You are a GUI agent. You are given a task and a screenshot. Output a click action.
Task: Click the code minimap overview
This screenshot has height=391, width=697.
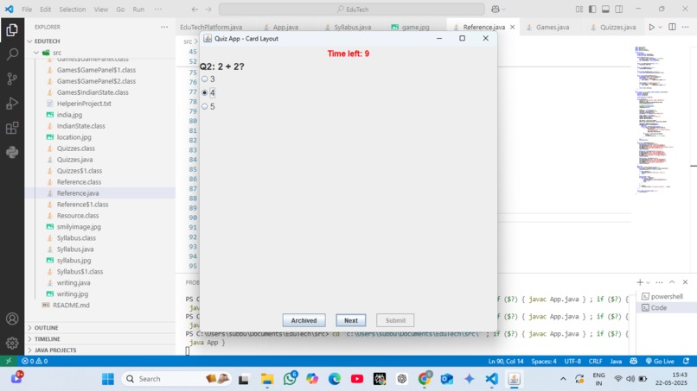(654, 120)
